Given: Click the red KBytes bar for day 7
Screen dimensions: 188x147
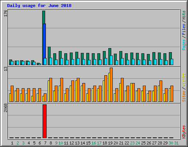Looking at the screenshot, I should coord(44,121).
